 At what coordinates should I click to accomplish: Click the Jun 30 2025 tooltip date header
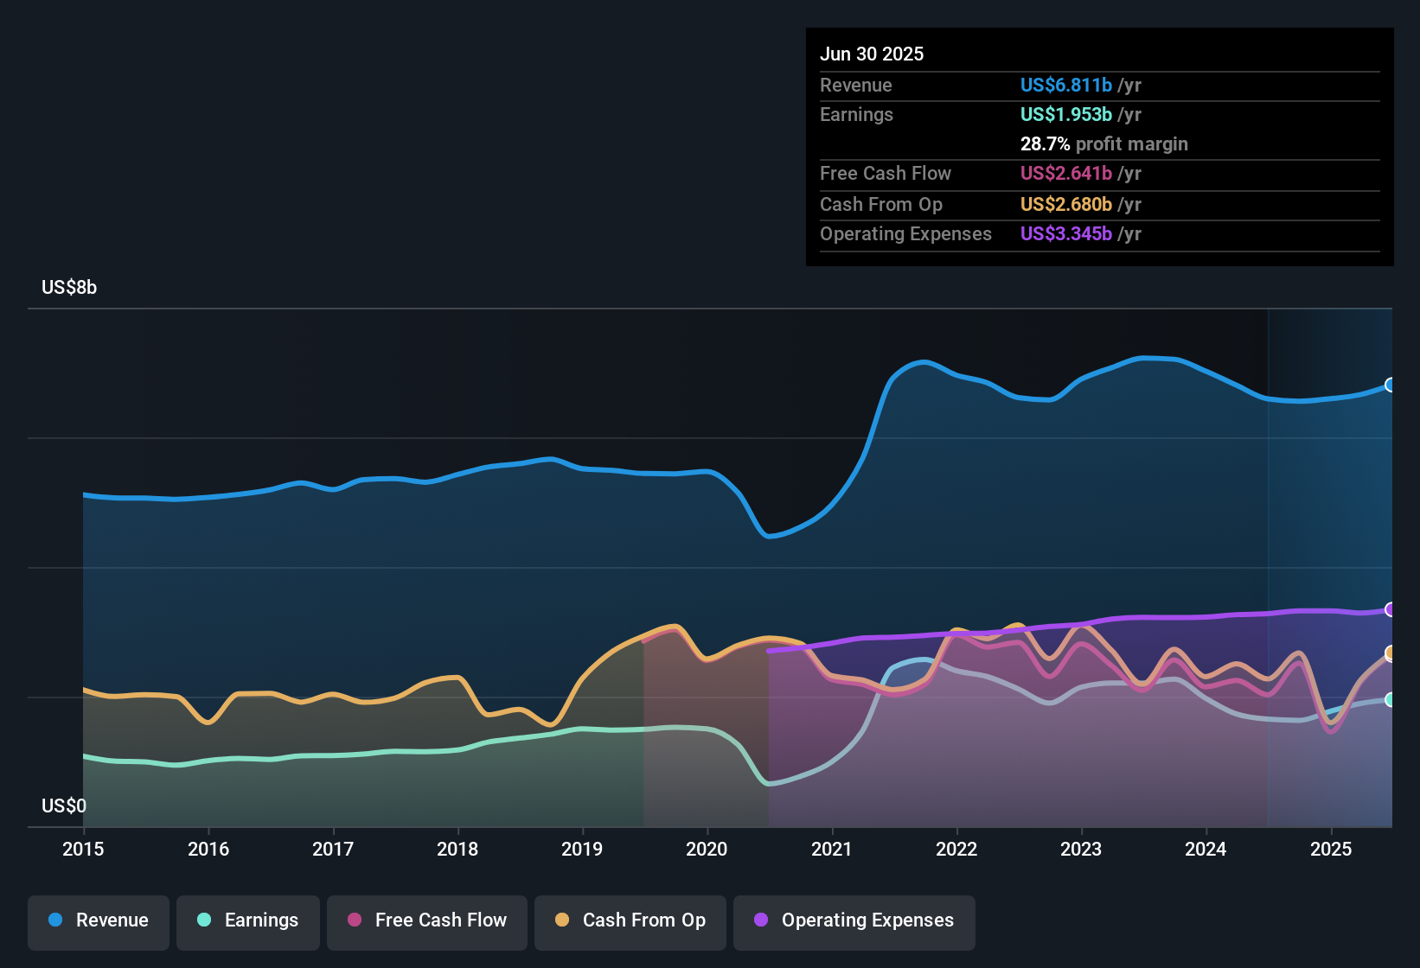[x=872, y=54]
